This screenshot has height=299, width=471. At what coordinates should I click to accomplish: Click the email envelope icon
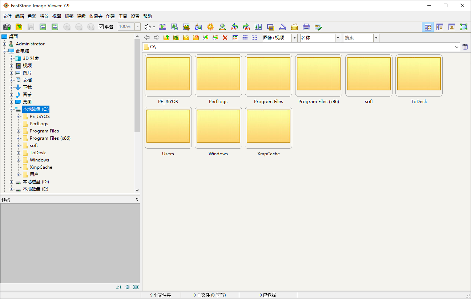[x=294, y=27]
